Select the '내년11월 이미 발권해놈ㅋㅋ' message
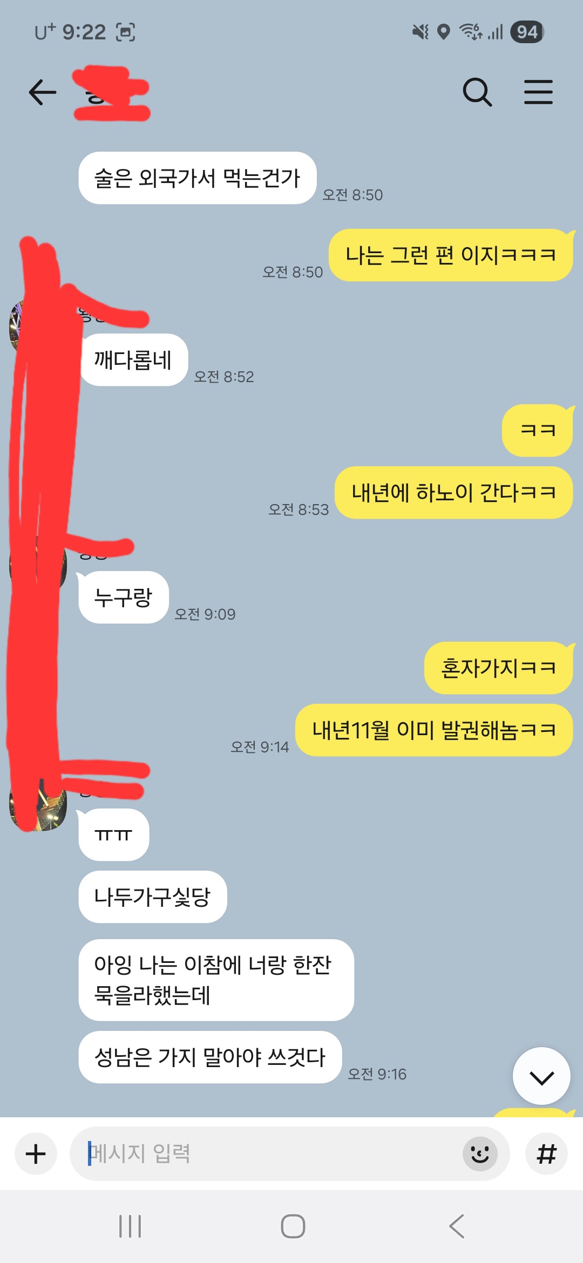This screenshot has width=583, height=1263. coord(434,730)
